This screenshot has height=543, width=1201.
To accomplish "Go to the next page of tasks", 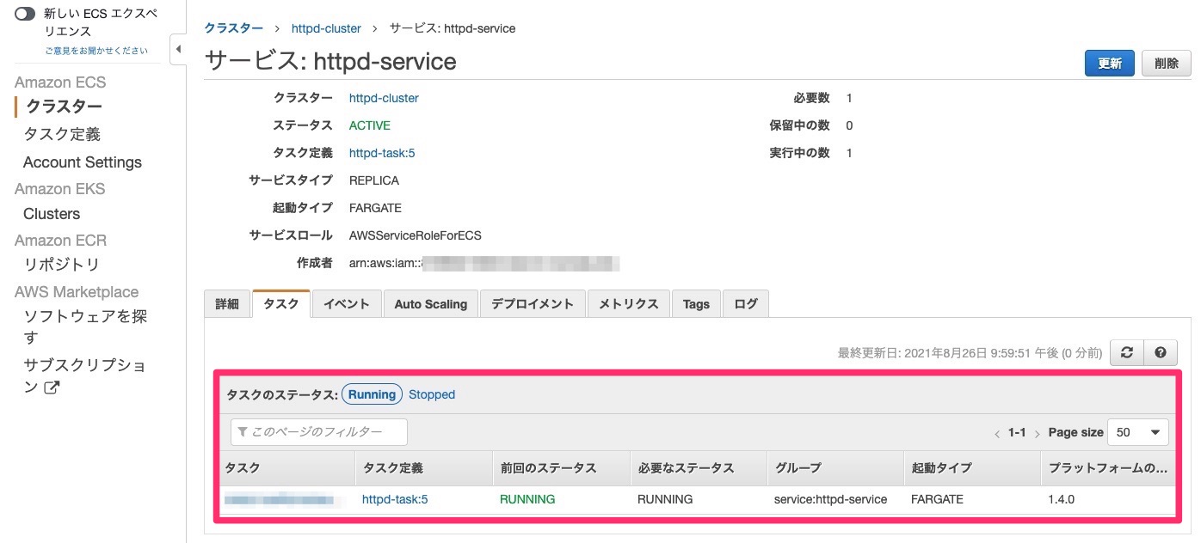I will [x=1038, y=433].
